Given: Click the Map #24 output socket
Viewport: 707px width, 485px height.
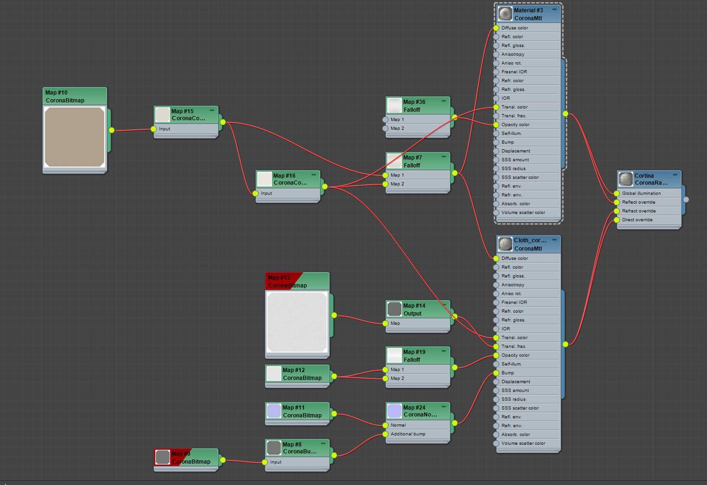Looking at the screenshot, I should point(454,423).
